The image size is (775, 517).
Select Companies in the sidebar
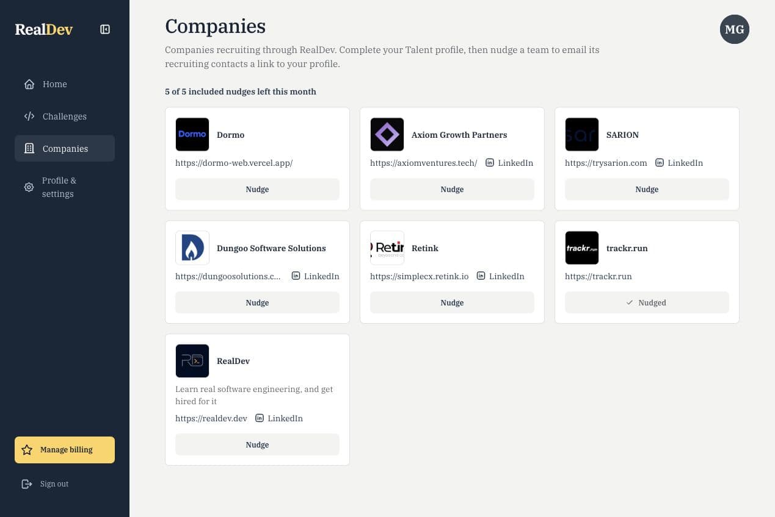coord(65,149)
